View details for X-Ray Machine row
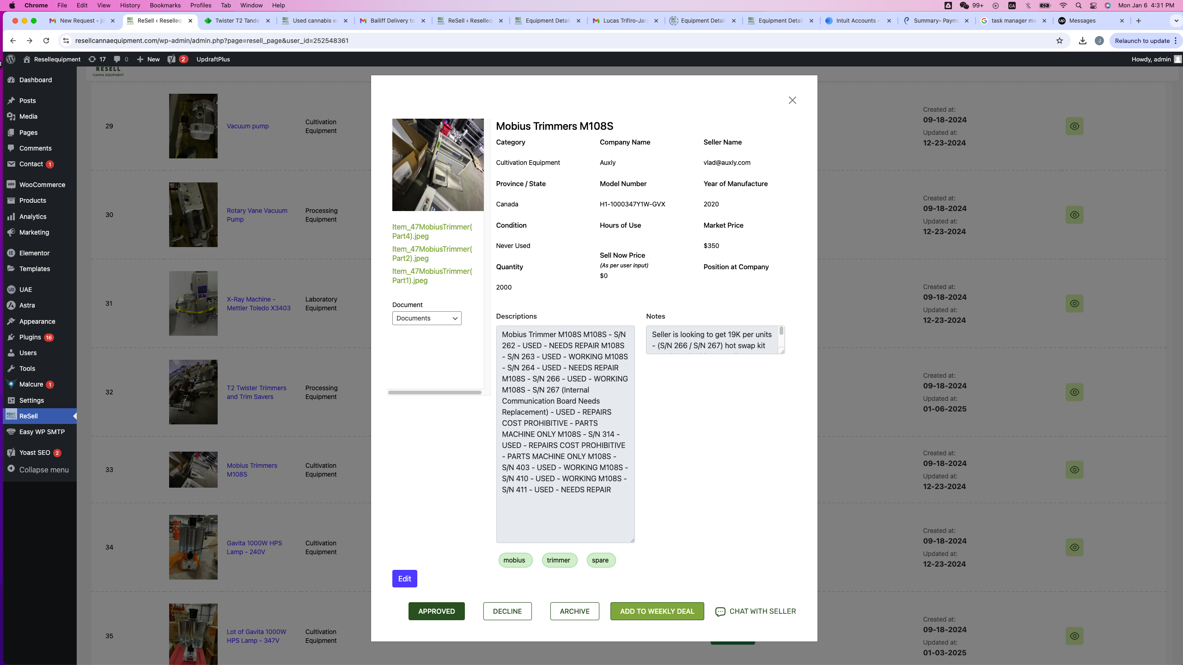 (x=1074, y=303)
